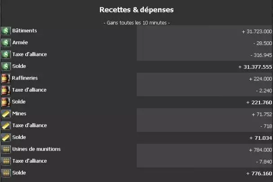Select the gold bar icon beside Mines

point(6,114)
